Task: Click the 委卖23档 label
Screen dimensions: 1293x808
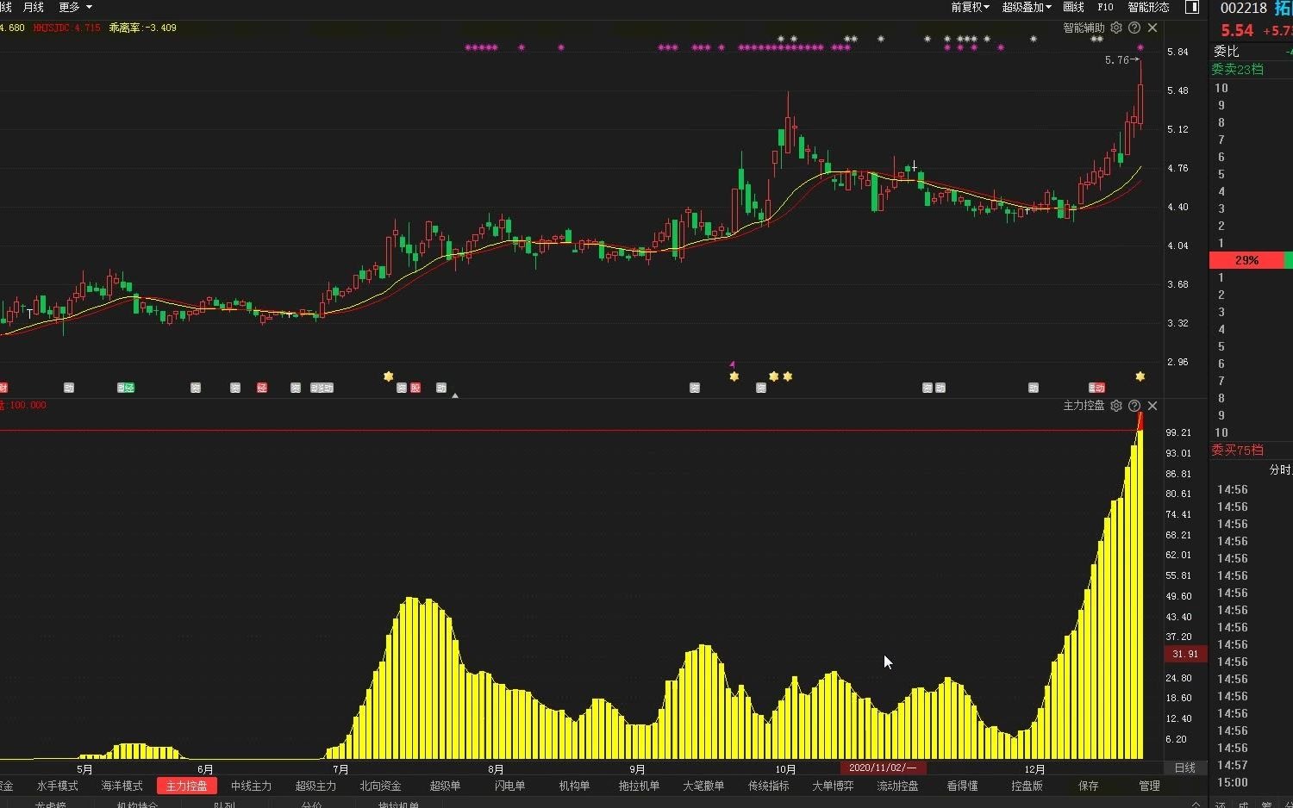Action: click(1237, 69)
